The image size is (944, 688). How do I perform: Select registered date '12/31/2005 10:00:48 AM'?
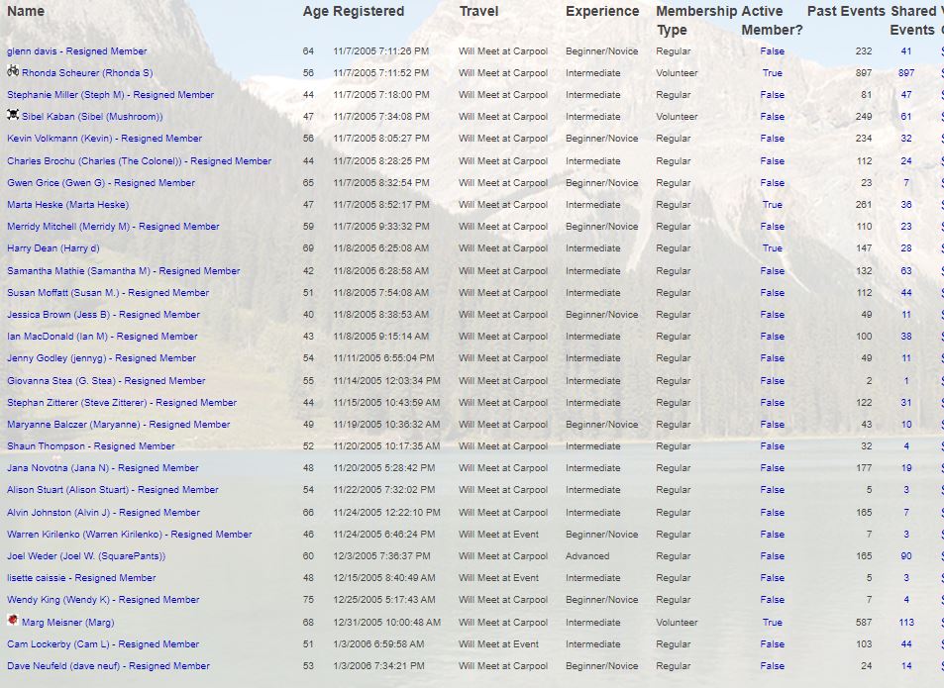click(x=387, y=623)
